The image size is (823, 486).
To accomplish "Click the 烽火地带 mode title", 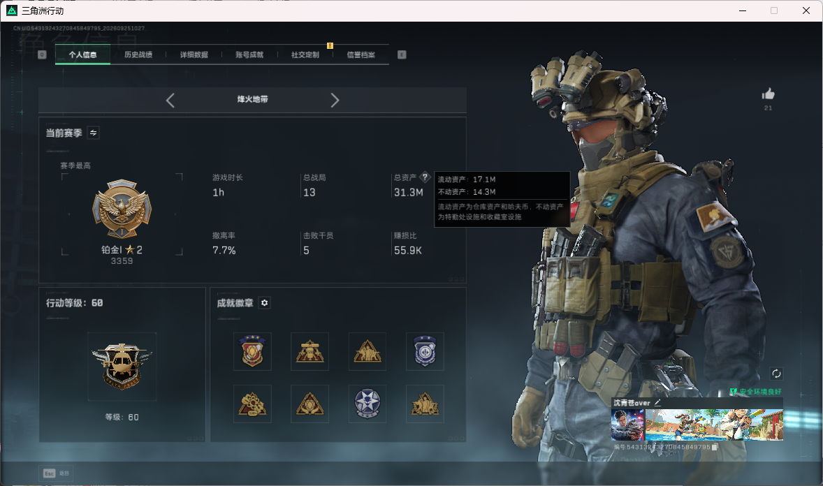I will [252, 99].
